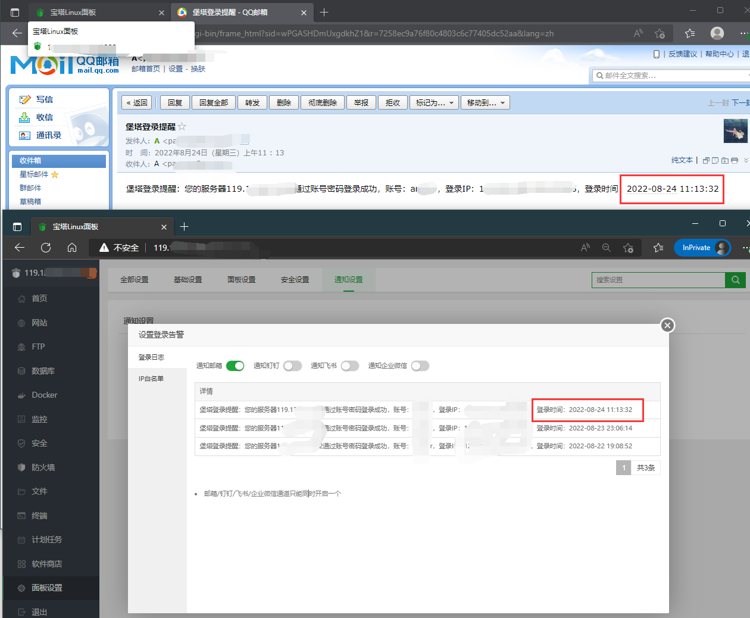
Task: Click the 不安全 warning in the address bar
Action: (119, 248)
